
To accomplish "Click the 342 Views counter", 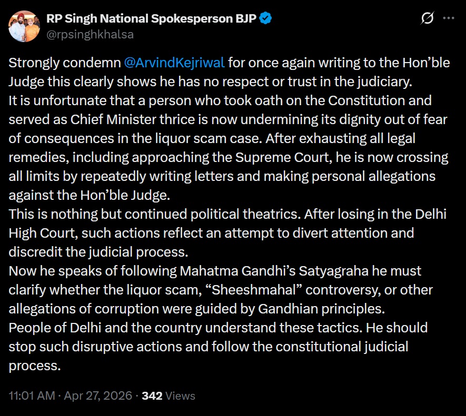I will pos(168,395).
